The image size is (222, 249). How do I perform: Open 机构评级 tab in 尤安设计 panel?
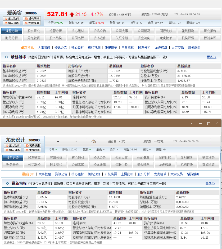pyautogui.click(x=187, y=165)
